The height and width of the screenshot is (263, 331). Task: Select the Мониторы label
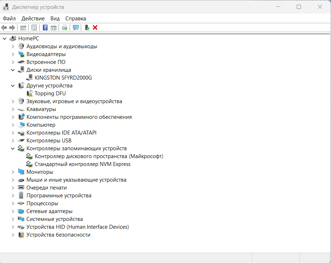click(x=40, y=172)
